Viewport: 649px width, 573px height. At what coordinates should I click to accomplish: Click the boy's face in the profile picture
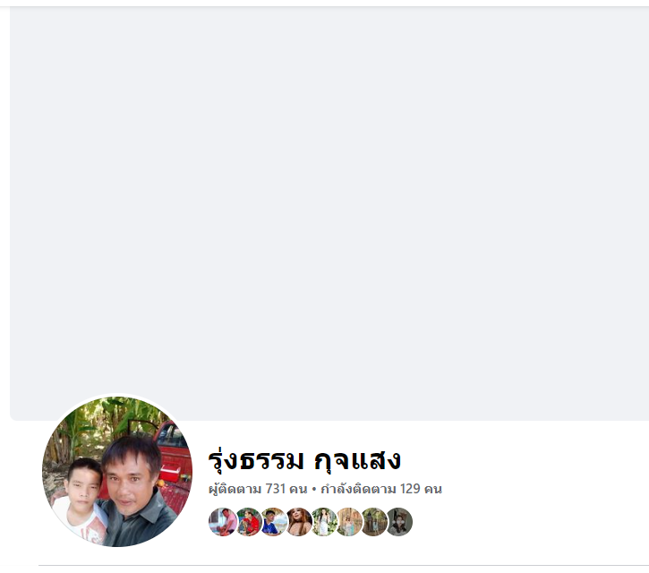coord(84,484)
